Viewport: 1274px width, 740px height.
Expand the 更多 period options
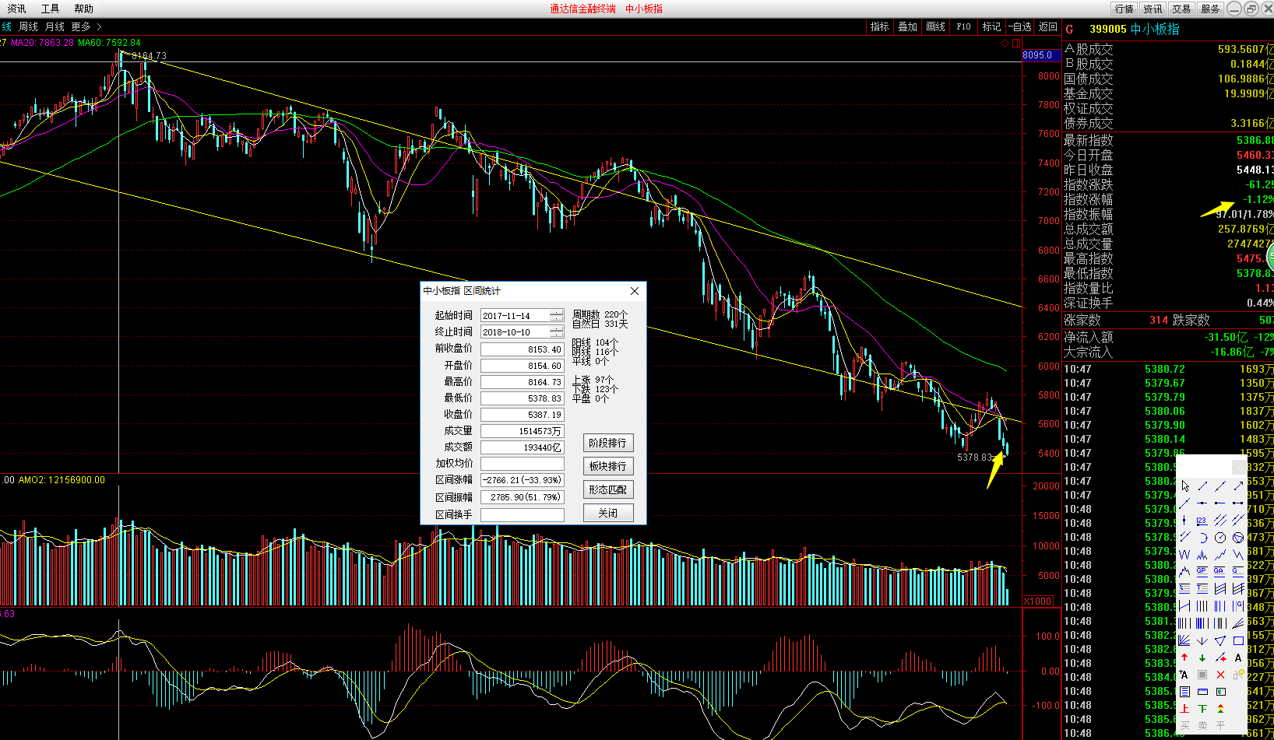click(x=86, y=26)
